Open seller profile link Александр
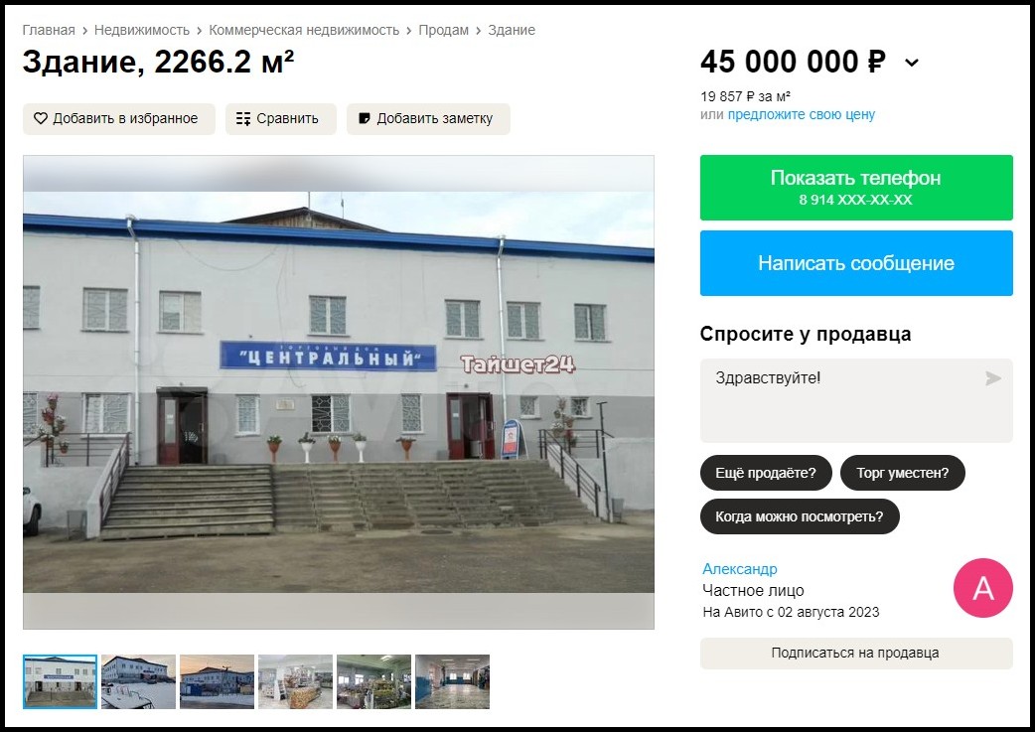The height and width of the screenshot is (732, 1035). pyautogui.click(x=739, y=569)
